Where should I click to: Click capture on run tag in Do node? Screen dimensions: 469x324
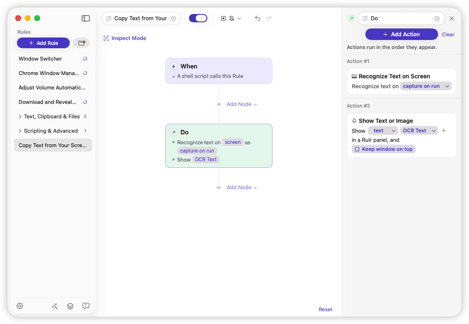(197, 151)
